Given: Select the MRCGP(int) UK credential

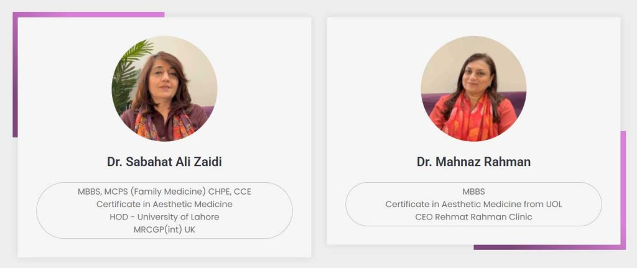Looking at the screenshot, I should click(x=164, y=229).
